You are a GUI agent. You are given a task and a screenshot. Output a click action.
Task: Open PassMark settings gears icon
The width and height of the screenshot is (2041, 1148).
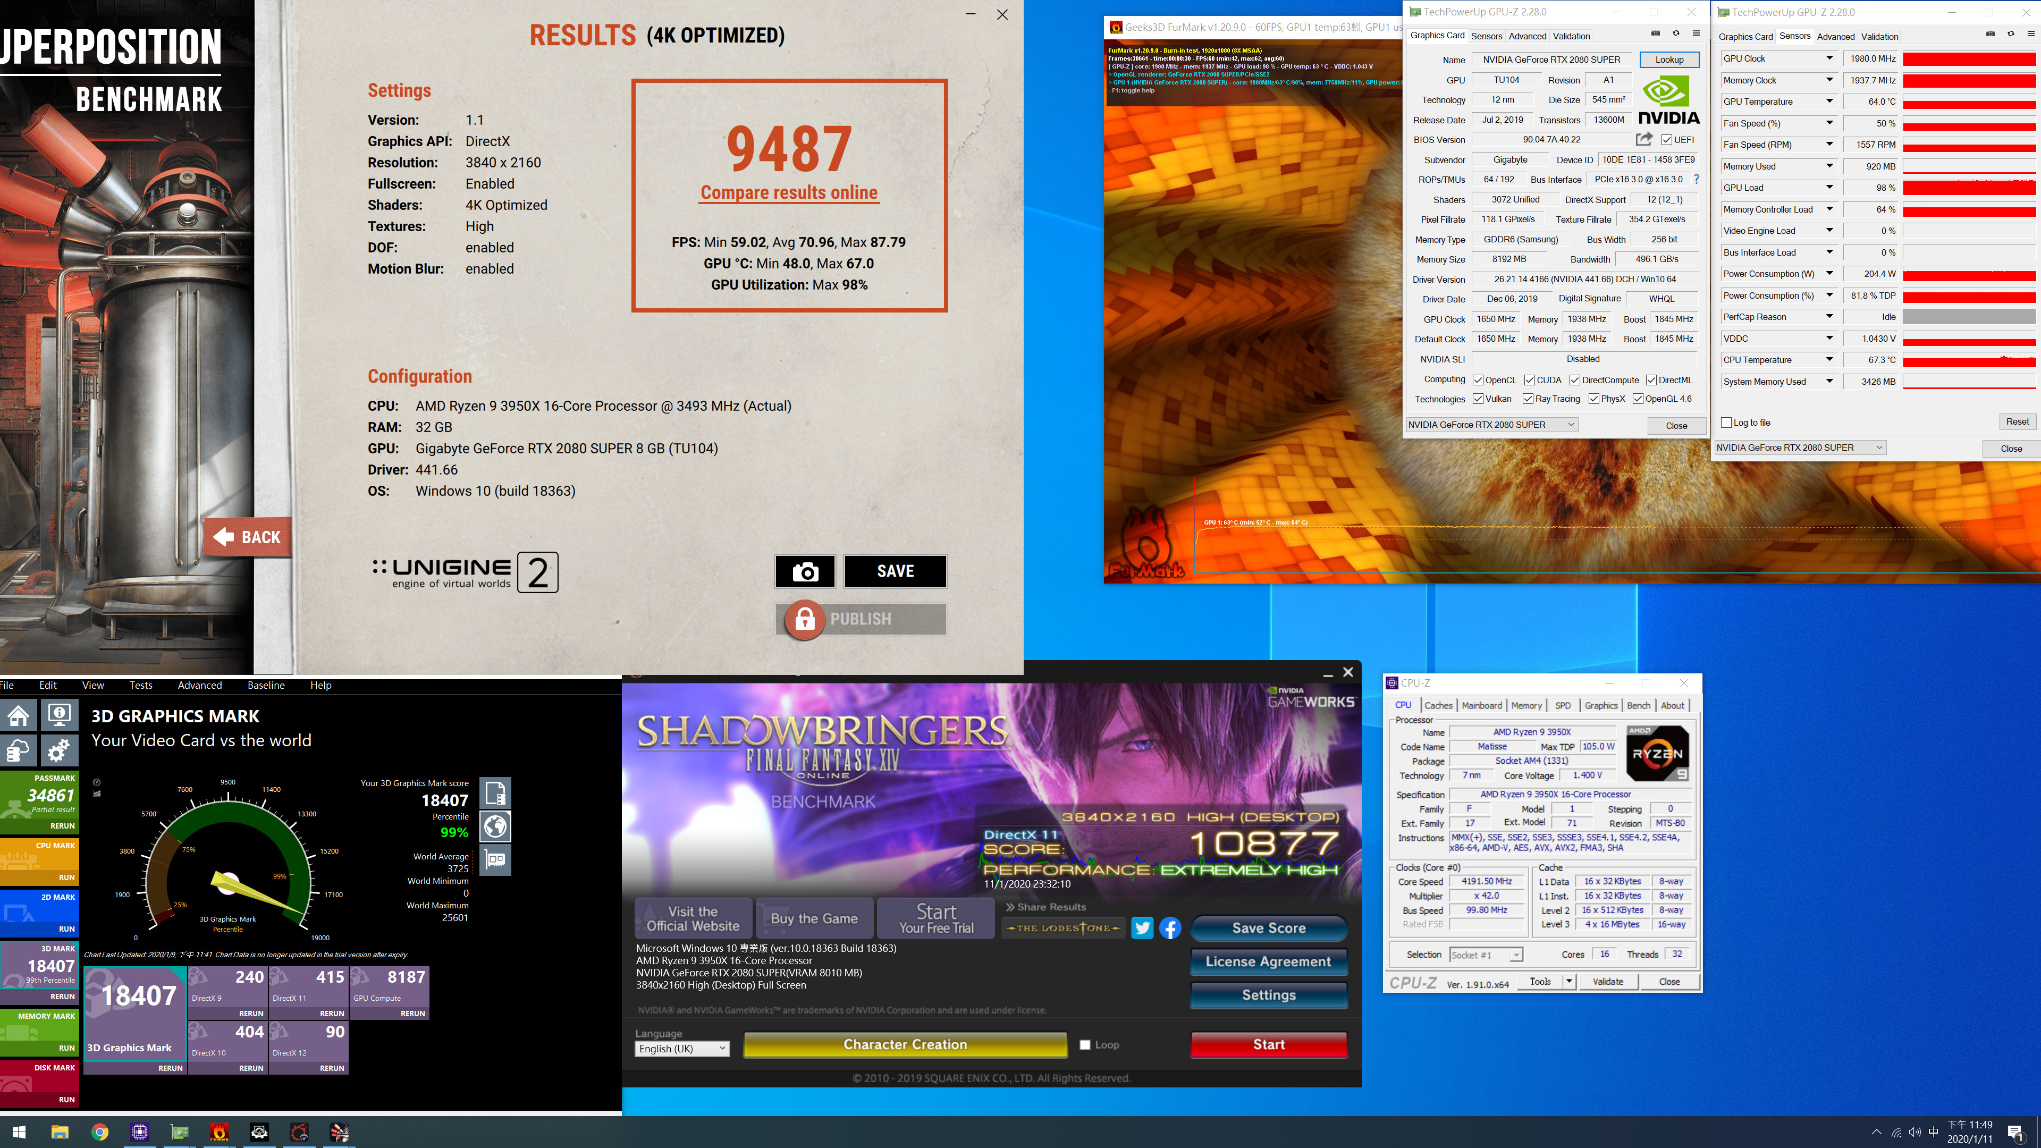pos(60,749)
